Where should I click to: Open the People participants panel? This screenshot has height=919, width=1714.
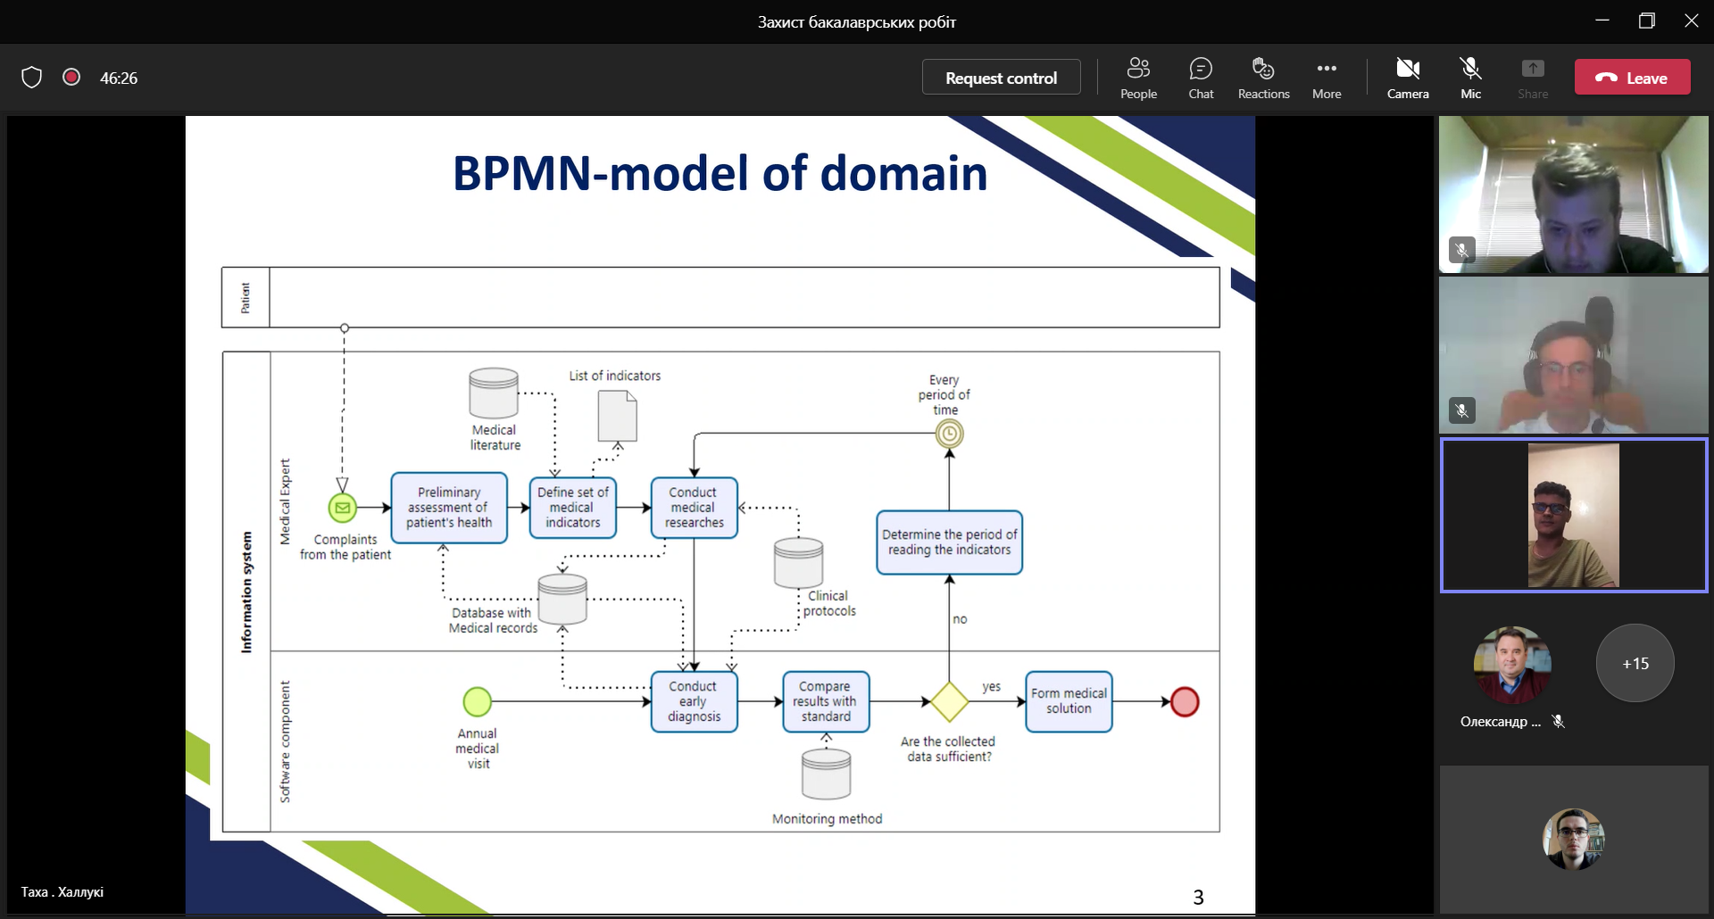pos(1138,78)
